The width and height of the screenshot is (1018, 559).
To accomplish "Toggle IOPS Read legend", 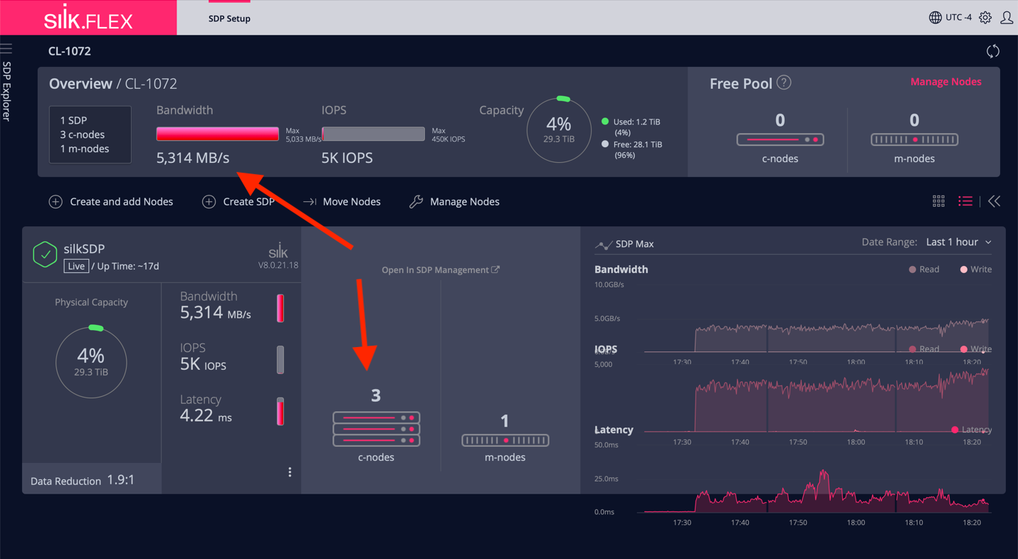I will click(923, 349).
